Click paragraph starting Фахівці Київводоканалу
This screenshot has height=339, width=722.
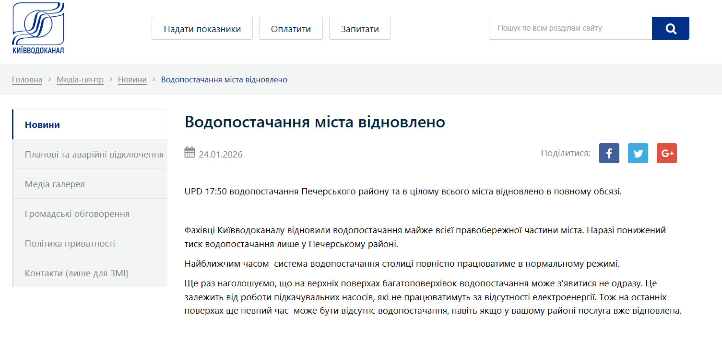point(425,237)
